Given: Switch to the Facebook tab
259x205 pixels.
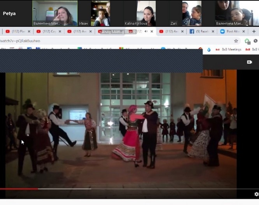Looking at the screenshot, I should (199, 31).
